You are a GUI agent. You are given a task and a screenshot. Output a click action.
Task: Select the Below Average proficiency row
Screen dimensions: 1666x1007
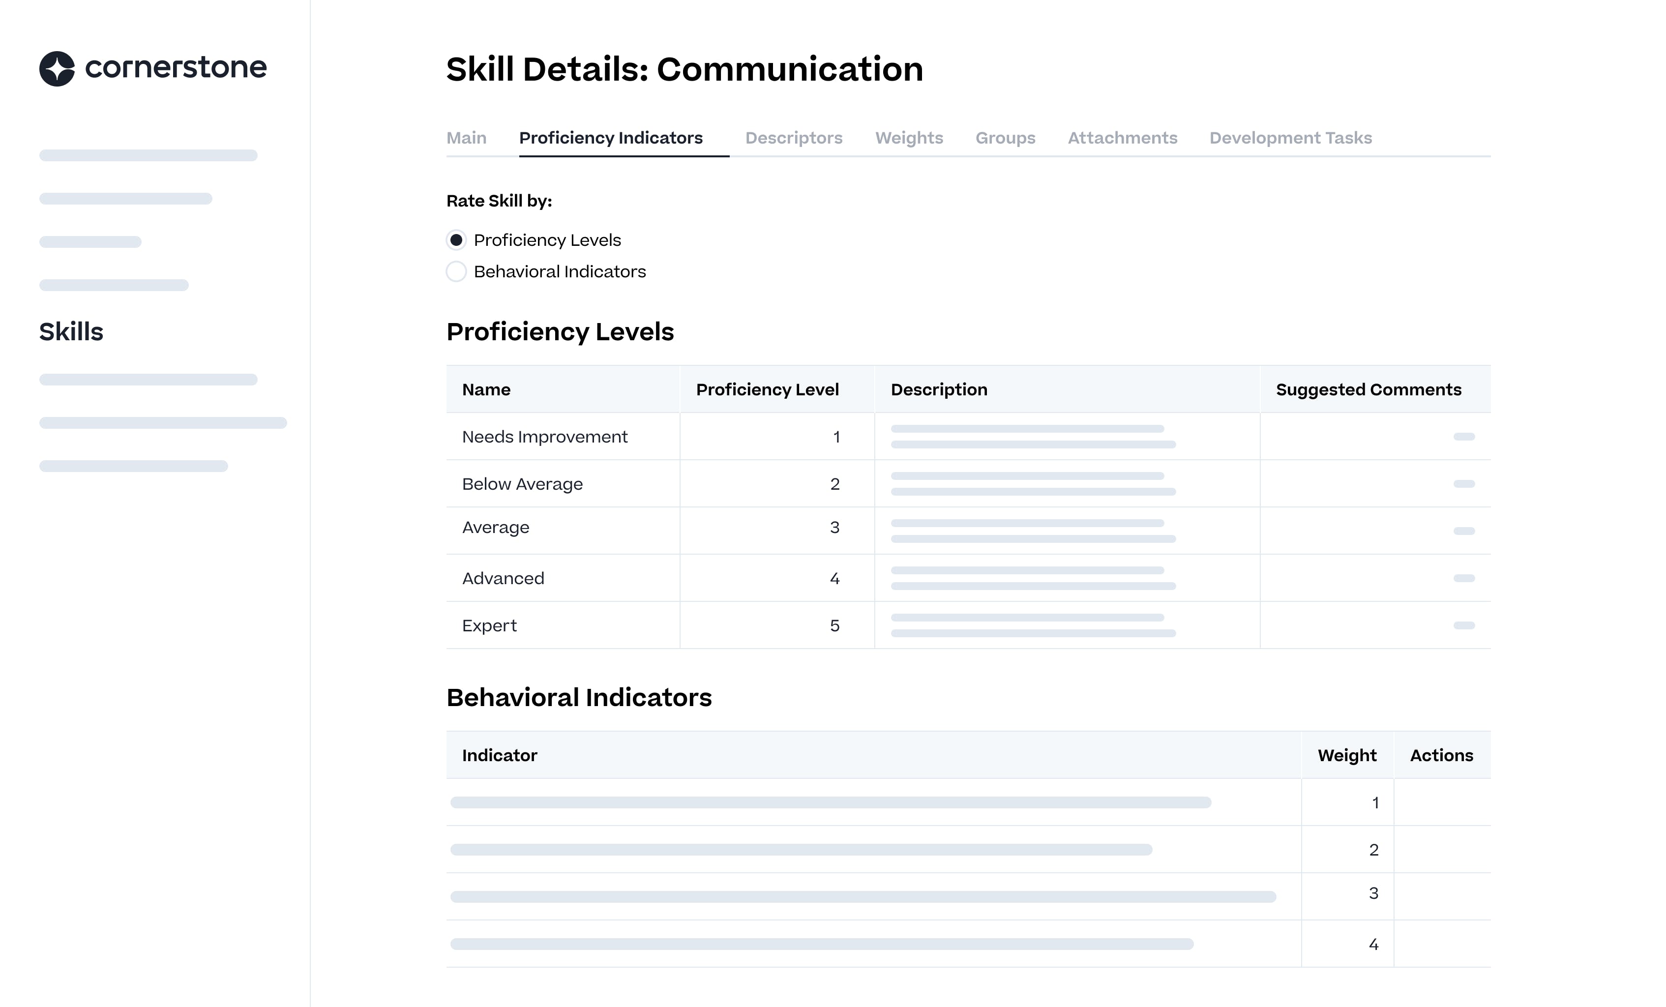pos(522,484)
